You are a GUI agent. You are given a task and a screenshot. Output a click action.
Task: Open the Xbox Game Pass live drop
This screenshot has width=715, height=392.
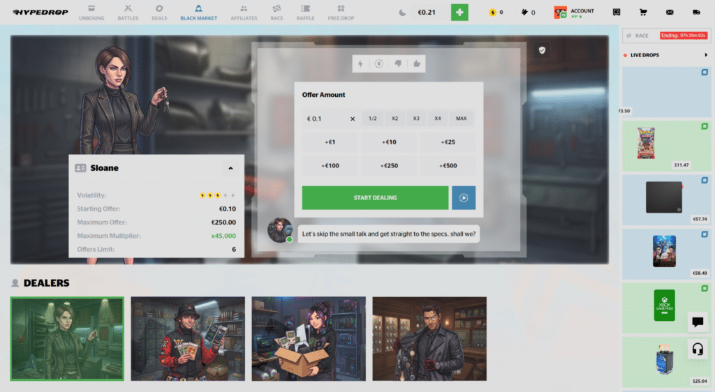point(666,308)
